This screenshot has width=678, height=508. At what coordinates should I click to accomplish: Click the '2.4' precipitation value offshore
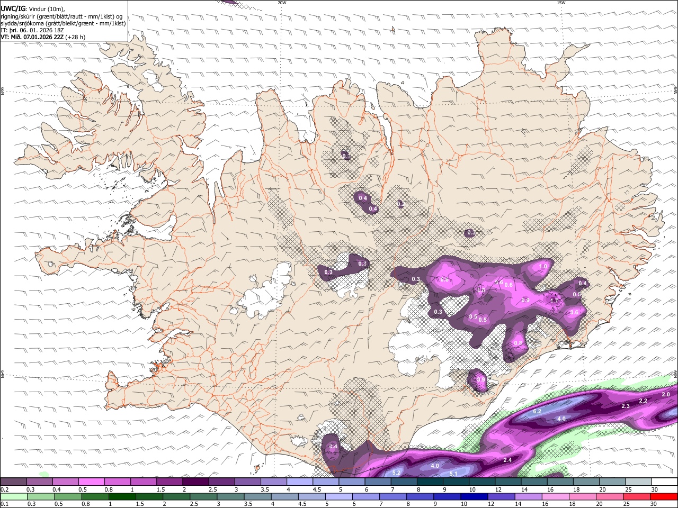[x=507, y=460]
